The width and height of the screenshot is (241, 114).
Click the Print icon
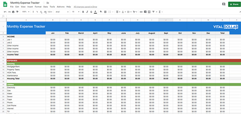pyautogui.click(x=13, y=12)
